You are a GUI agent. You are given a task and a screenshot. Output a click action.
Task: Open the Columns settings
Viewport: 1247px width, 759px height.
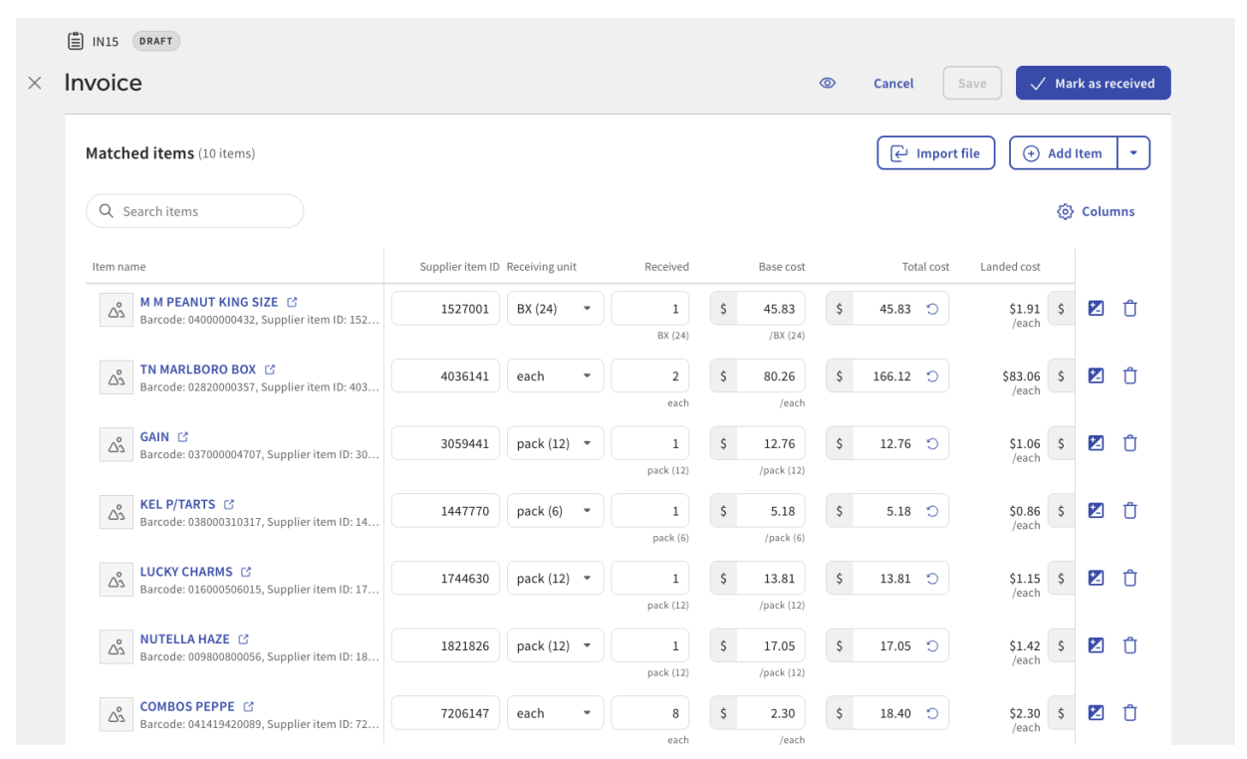pos(1096,211)
